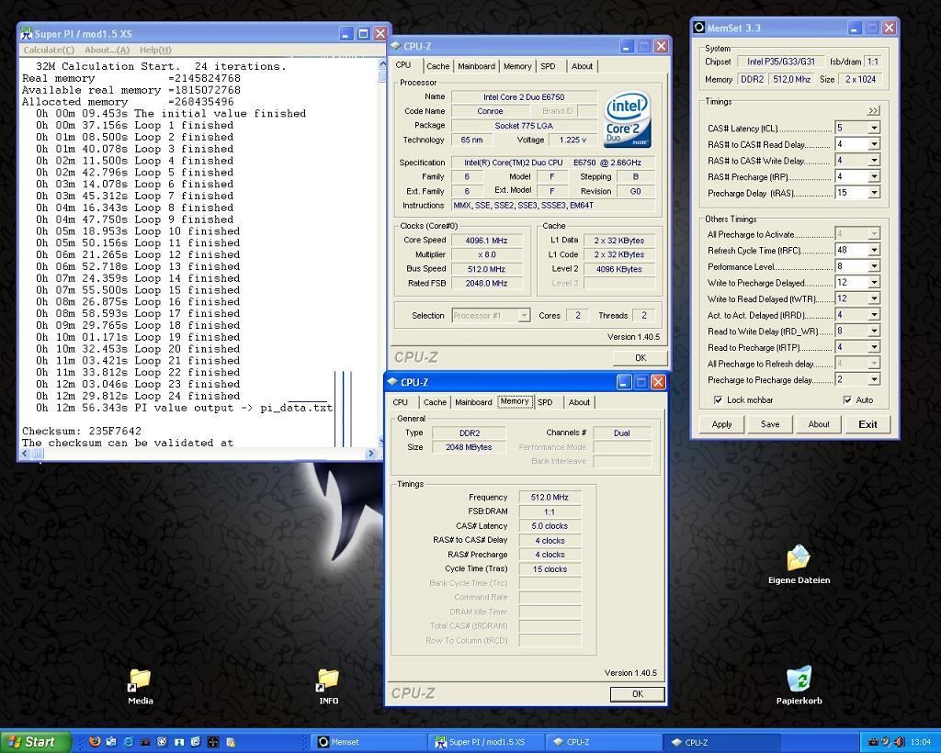
Task: Open Firefox from the quick launch bar
Action: 95,742
